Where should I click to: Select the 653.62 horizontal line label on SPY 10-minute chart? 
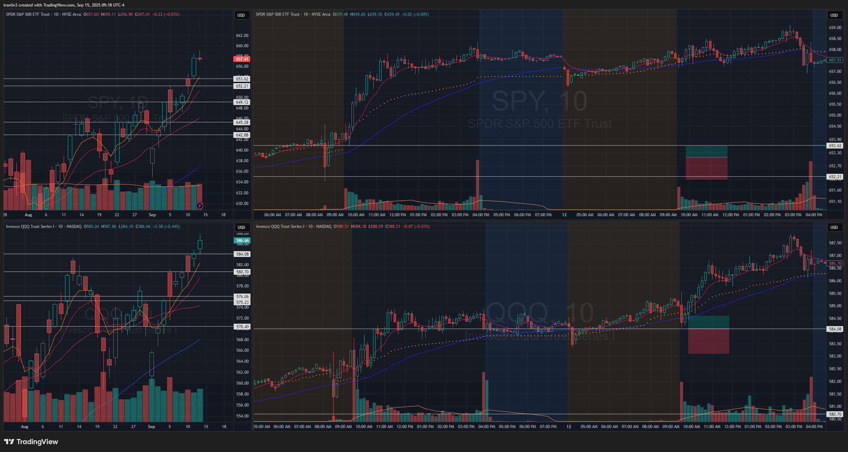click(835, 146)
